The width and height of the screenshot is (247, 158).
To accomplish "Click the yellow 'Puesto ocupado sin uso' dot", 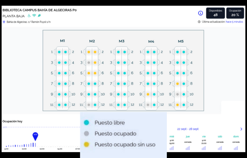I will (86, 144).
